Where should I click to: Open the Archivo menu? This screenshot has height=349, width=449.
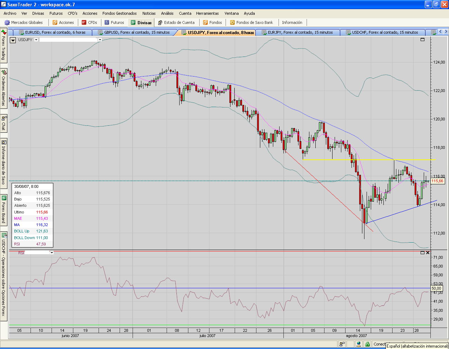click(10, 13)
